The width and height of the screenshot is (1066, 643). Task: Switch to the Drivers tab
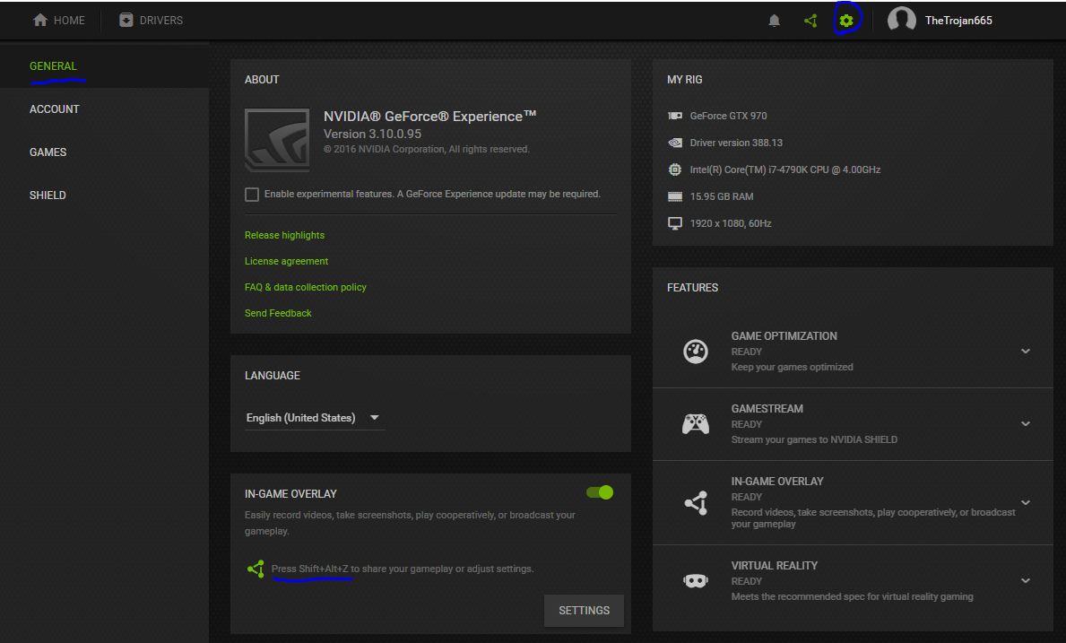click(x=151, y=21)
